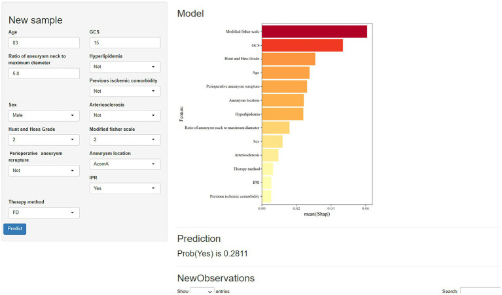Open the Therapy method dropdown showing FD

pyautogui.click(x=44, y=213)
